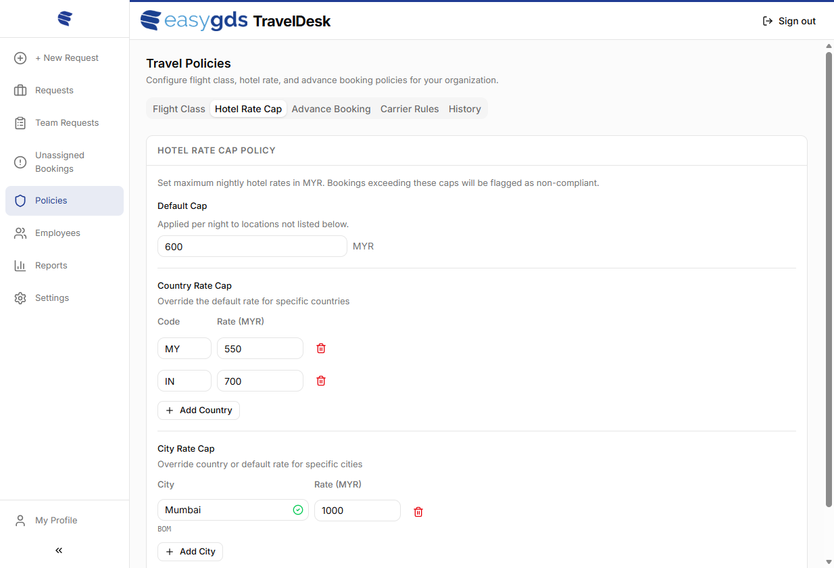Focus the Default Cap input field

[x=252, y=247]
